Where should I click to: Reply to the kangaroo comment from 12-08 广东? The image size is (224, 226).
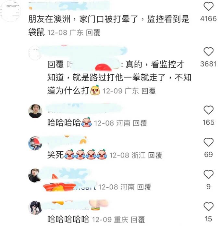[93, 32]
